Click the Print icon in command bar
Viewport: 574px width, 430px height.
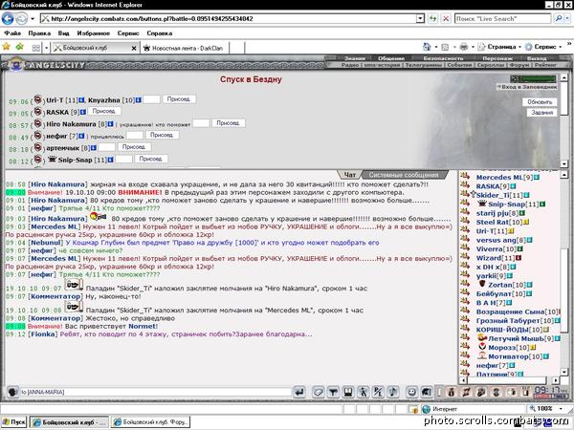click(x=464, y=47)
